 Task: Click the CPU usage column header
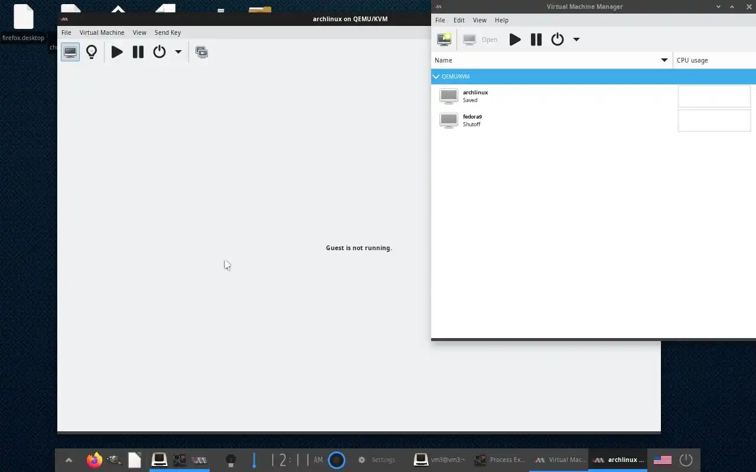tap(714, 60)
